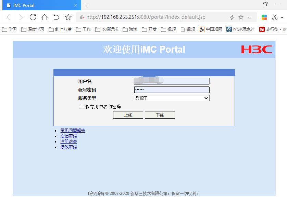Click the 帐号密码 password field
The width and height of the screenshot is (287, 202).
pyautogui.click(x=172, y=90)
